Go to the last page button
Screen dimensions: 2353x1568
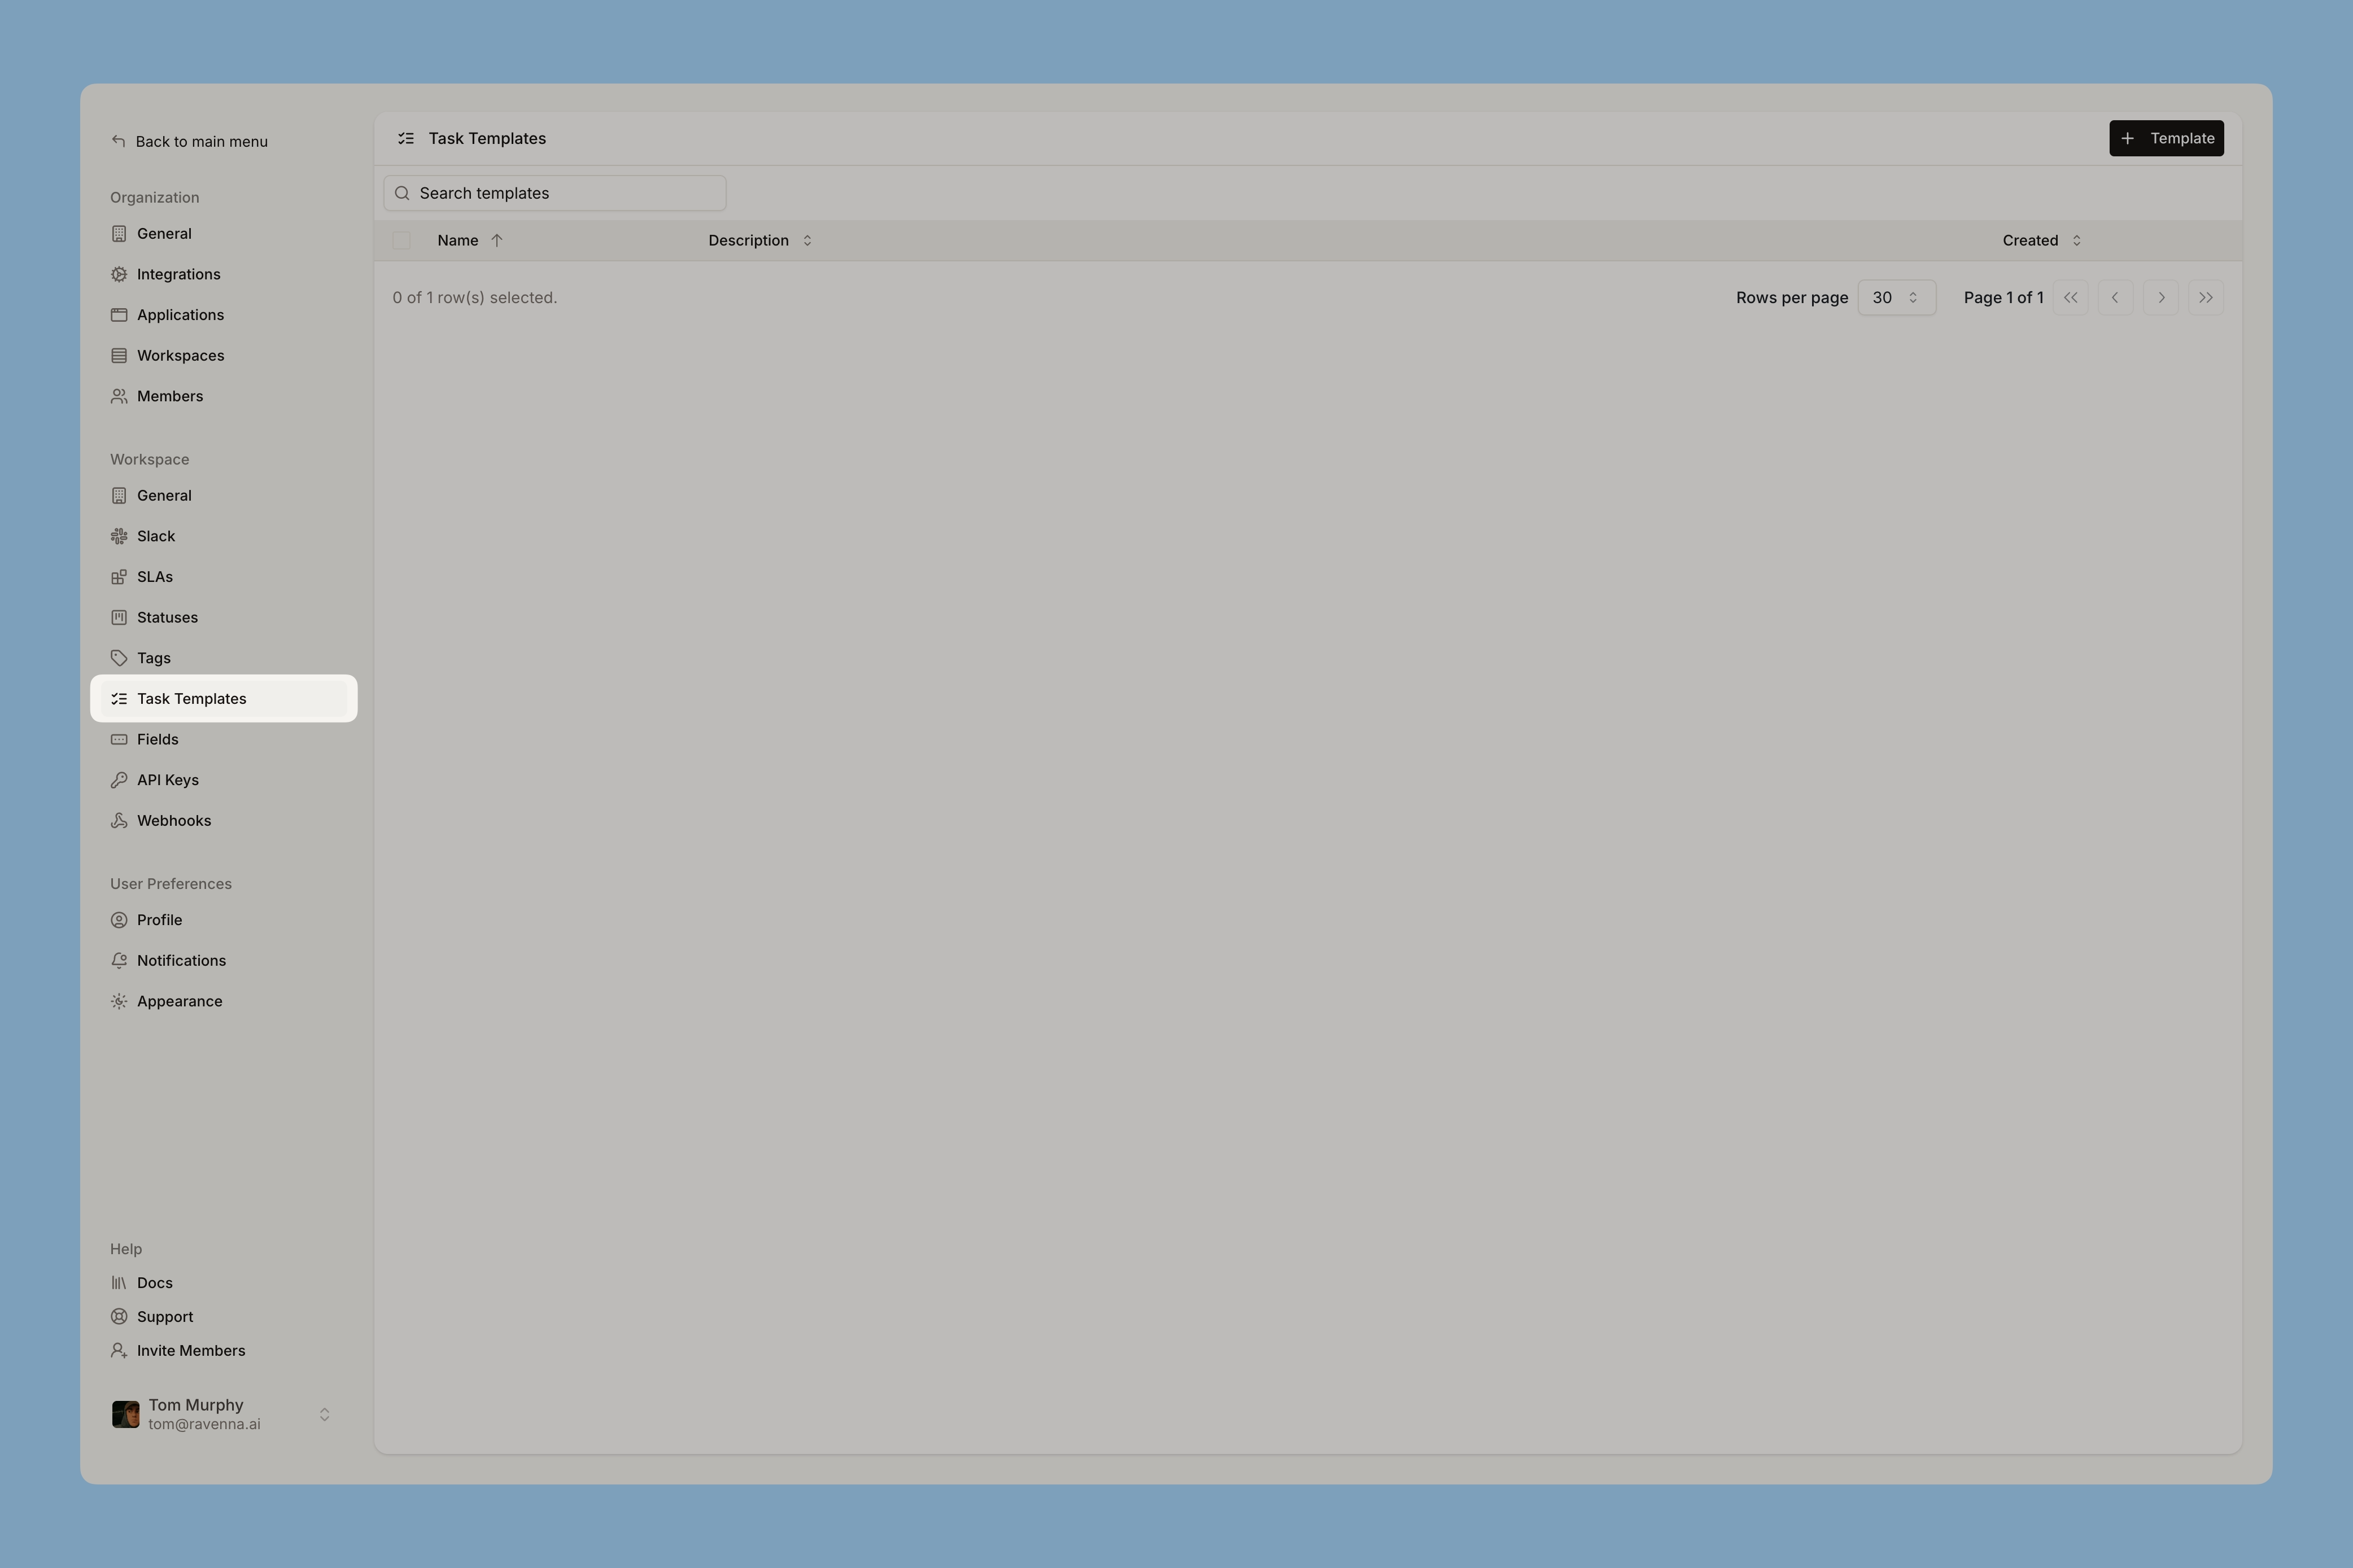tap(2205, 298)
